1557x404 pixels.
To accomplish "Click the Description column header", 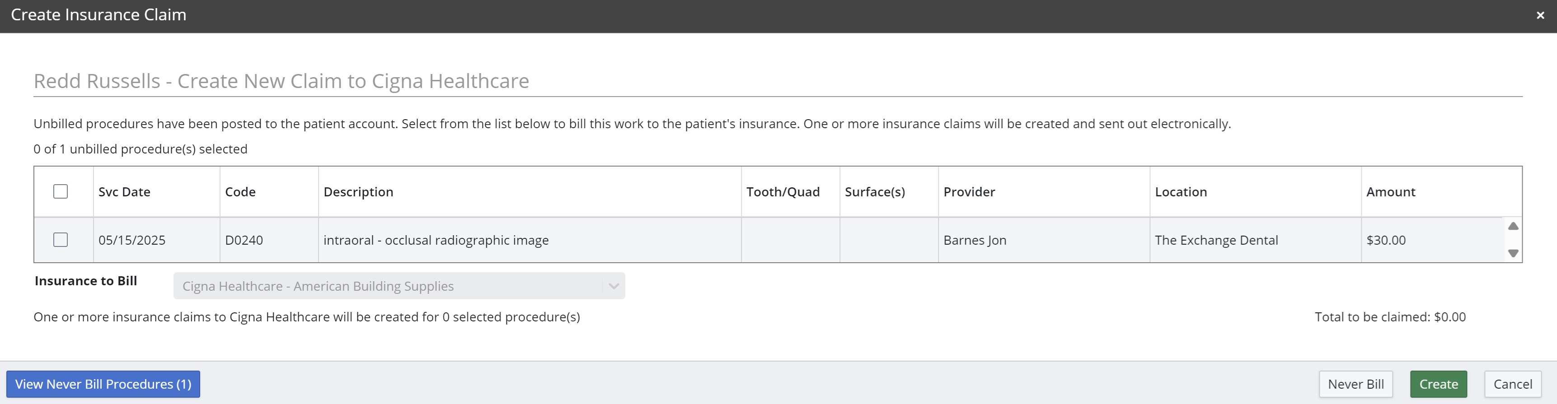I will (358, 192).
